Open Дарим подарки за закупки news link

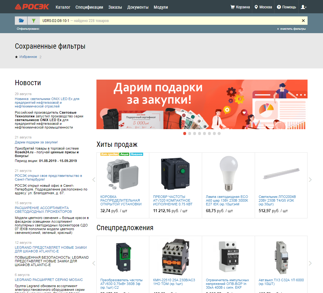pos(36,142)
